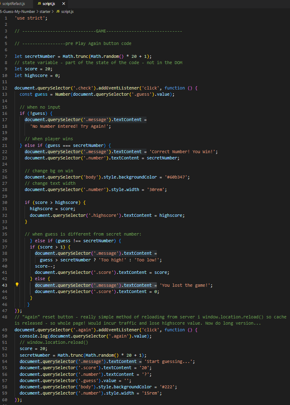Screen dimensions: 290x405
Task: Click line number 12 in the gutter
Action: click(5, 88)
